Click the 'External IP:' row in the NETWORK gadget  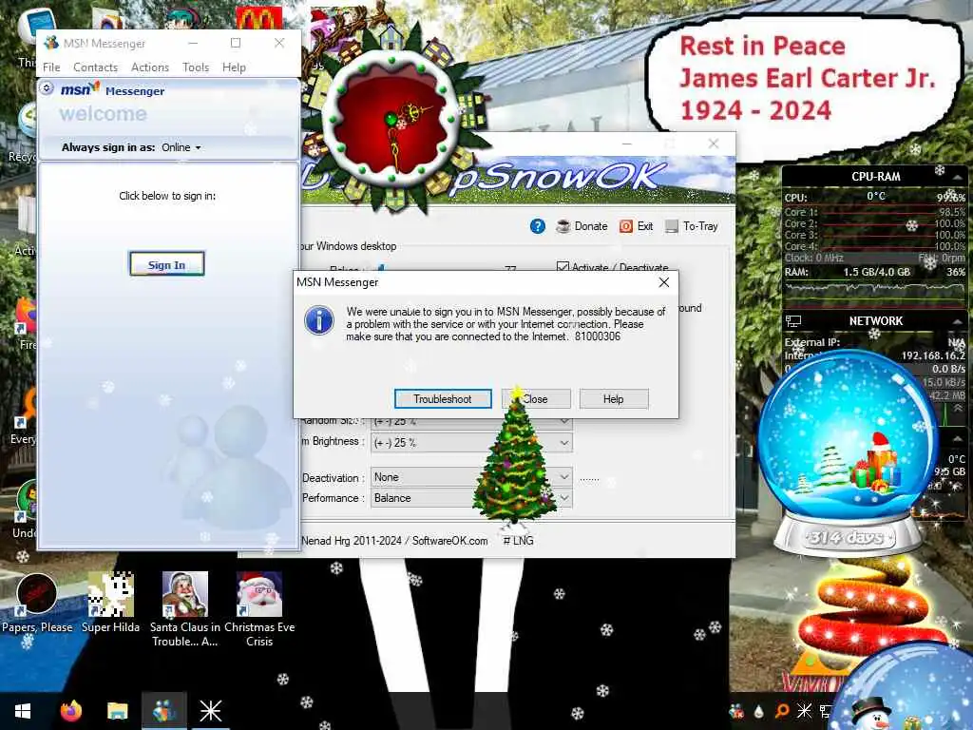click(x=875, y=342)
